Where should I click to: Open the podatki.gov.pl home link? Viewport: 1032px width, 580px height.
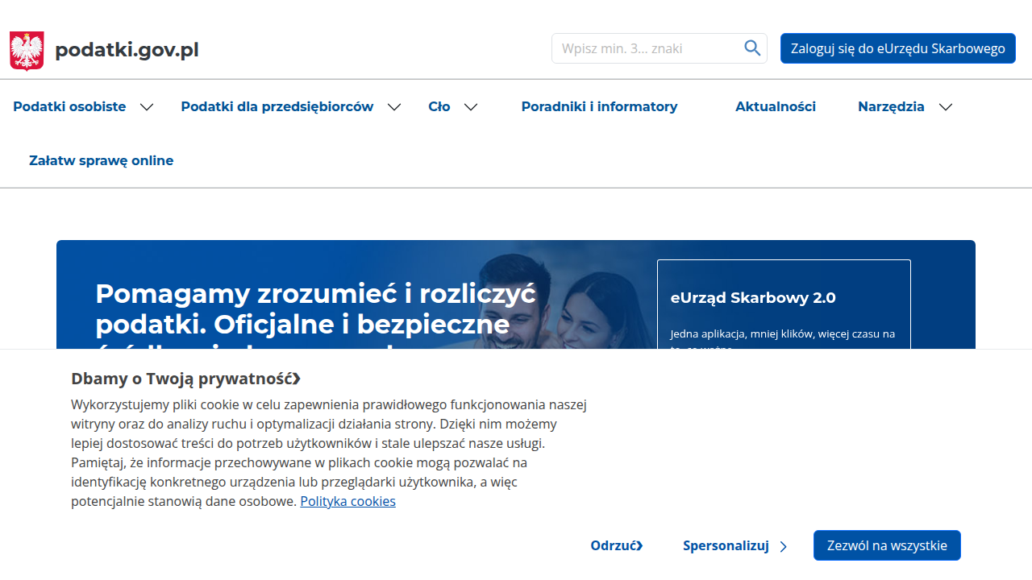pyautogui.click(x=127, y=50)
